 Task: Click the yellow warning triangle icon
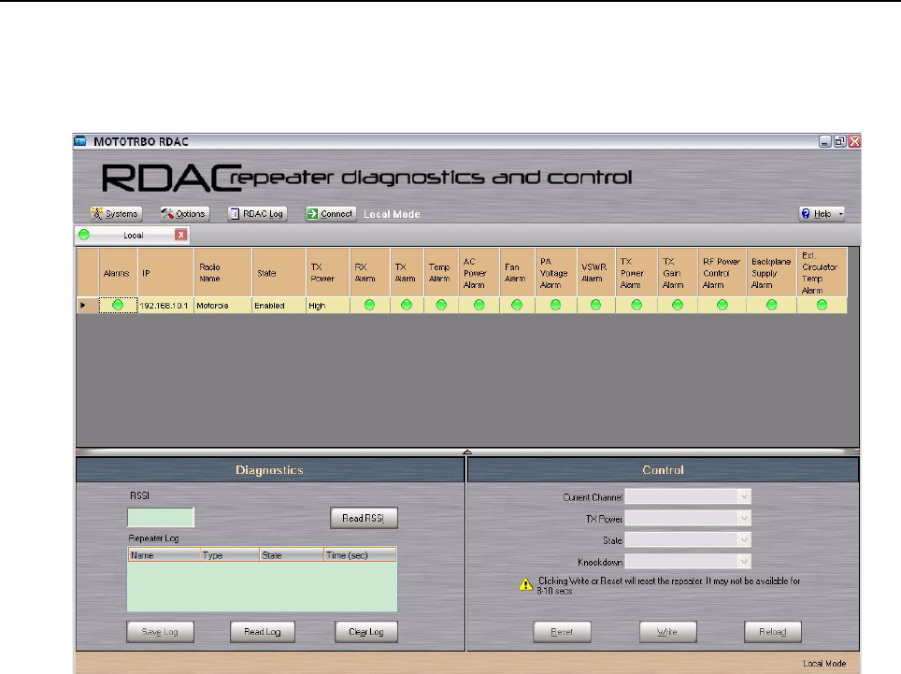coord(526,584)
